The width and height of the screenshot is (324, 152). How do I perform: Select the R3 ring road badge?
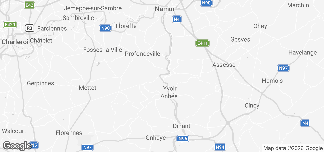pyautogui.click(x=30, y=28)
